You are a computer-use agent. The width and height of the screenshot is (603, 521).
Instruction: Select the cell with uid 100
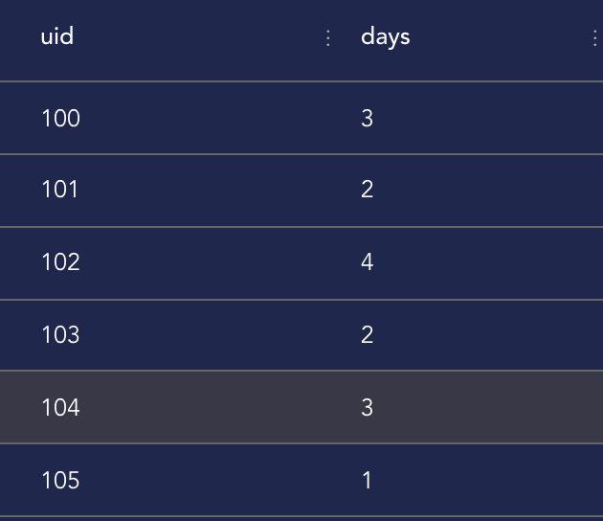pos(61,119)
